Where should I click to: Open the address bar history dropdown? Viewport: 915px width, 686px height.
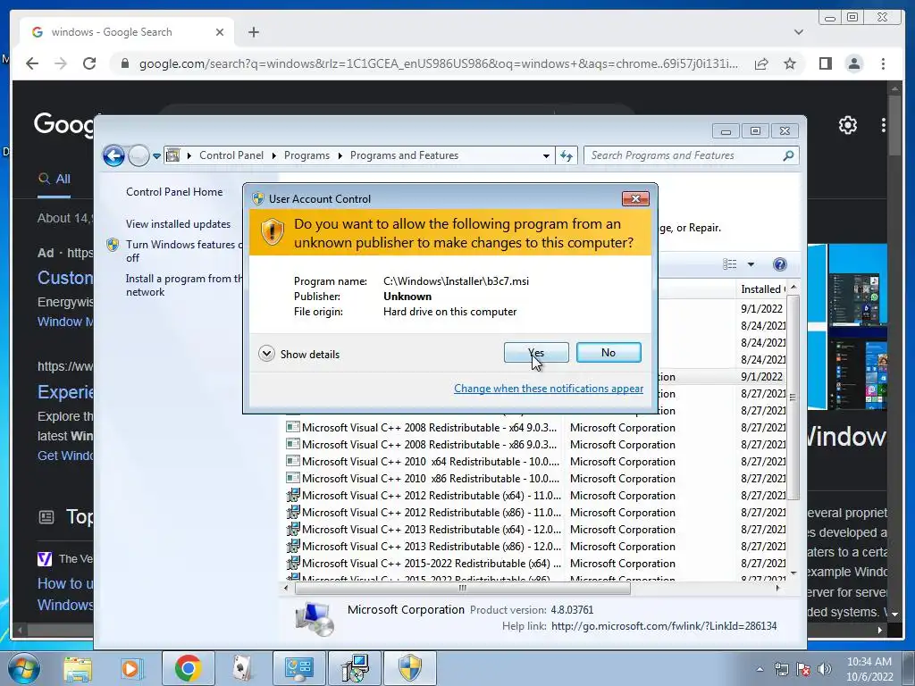[x=546, y=155]
